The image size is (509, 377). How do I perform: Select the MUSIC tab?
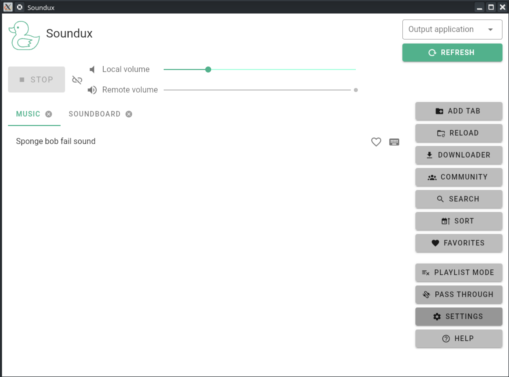coord(28,114)
